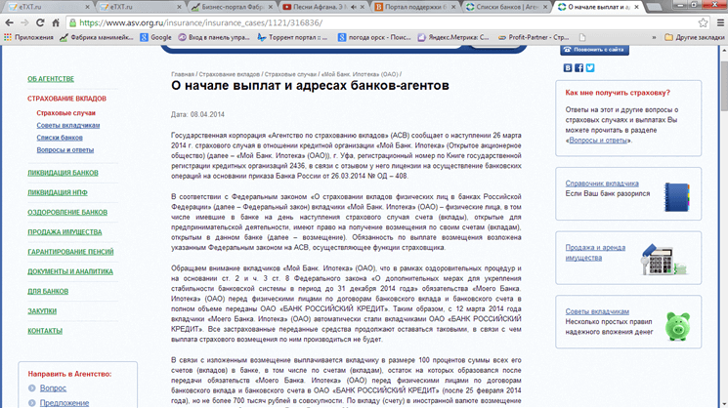Open the ЛИКВИДАЦИЯ БАНКОВ menu section

63,173
